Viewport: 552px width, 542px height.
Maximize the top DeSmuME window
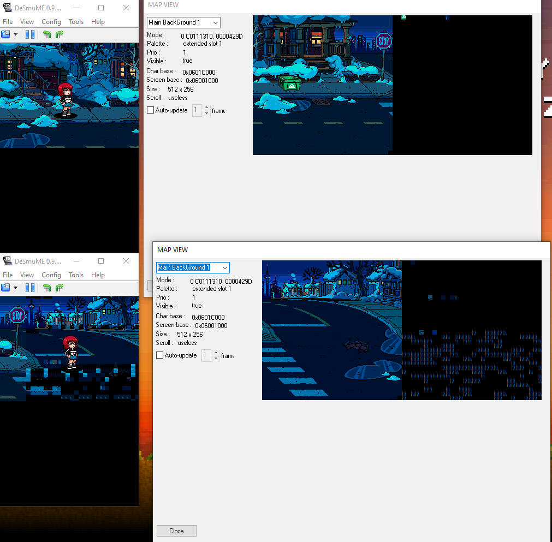[x=101, y=8]
